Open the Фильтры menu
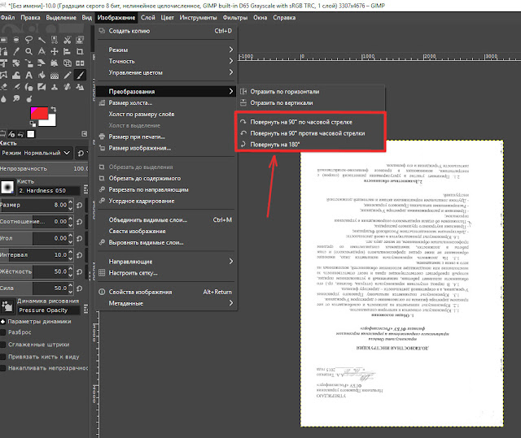The width and height of the screenshot is (521, 438). pos(235,18)
